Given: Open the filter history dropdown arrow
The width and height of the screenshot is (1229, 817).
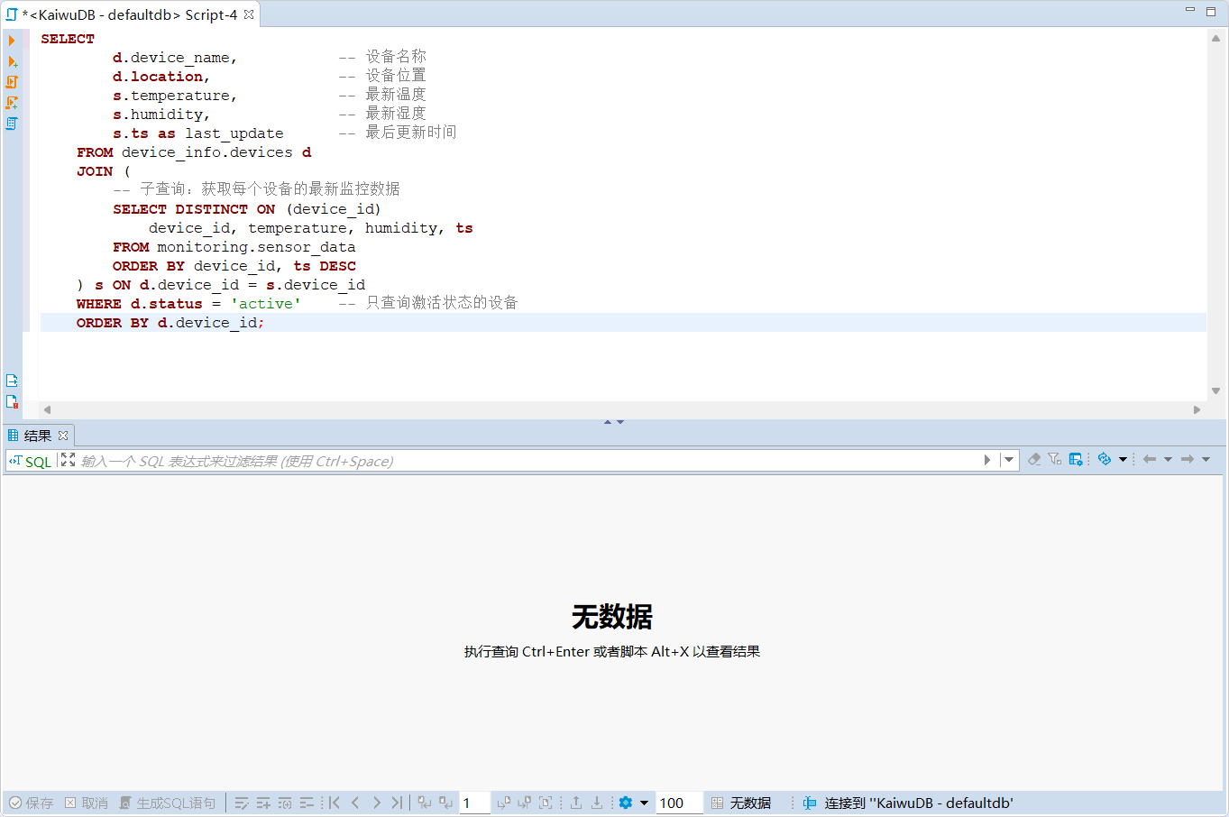Looking at the screenshot, I should (x=1009, y=460).
